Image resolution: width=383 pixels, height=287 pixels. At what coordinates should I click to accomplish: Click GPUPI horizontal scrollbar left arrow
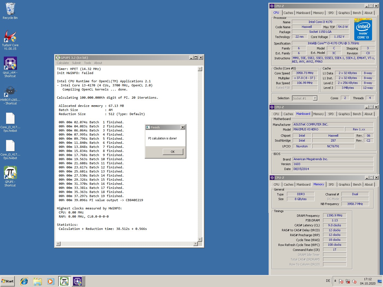(x=58, y=244)
